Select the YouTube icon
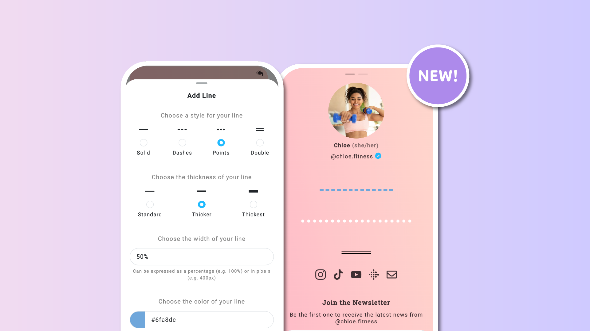The width and height of the screenshot is (590, 331). (356, 274)
